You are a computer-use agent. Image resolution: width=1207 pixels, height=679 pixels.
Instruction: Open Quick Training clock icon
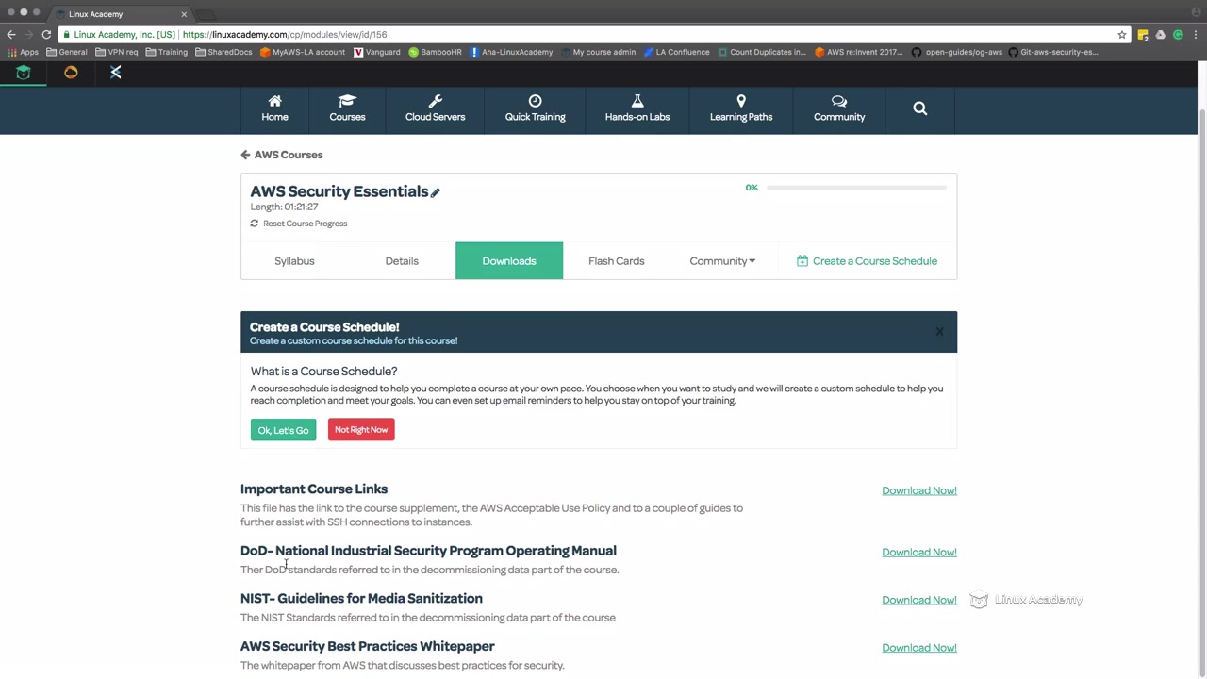pyautogui.click(x=535, y=101)
